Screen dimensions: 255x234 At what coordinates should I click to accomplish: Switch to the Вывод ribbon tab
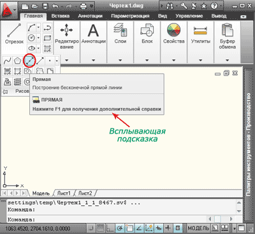click(219, 16)
